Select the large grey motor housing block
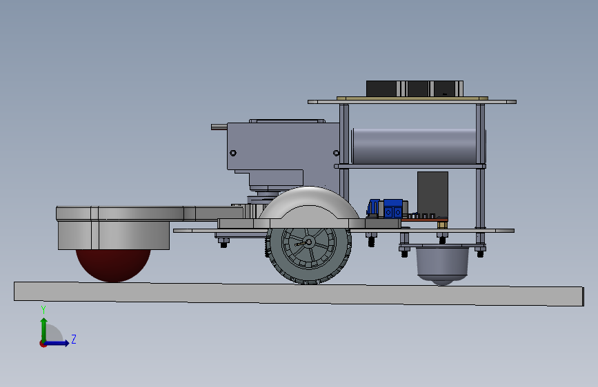 pyautogui.click(x=283, y=147)
